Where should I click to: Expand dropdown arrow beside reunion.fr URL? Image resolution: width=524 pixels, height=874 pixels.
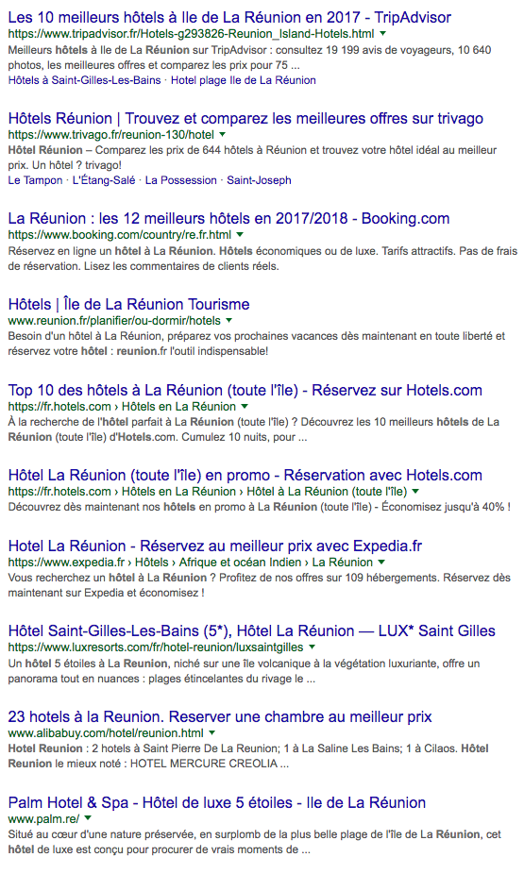(x=229, y=321)
